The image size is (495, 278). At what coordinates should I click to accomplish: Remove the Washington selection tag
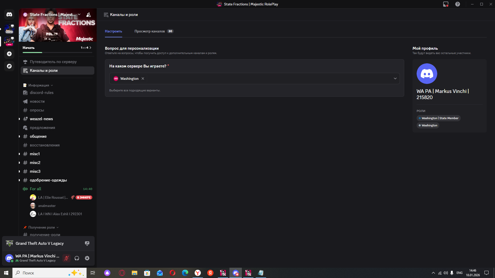(x=143, y=79)
